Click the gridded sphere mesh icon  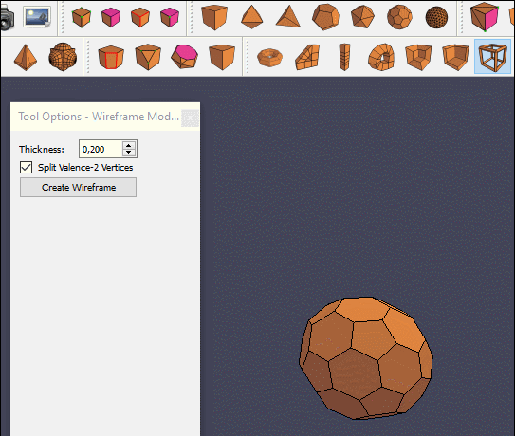[63, 57]
